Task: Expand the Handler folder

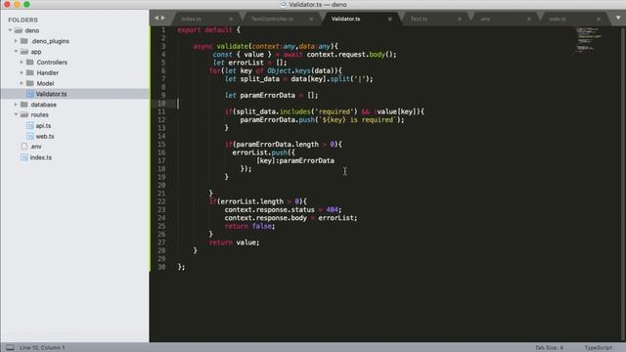Action: coord(22,72)
